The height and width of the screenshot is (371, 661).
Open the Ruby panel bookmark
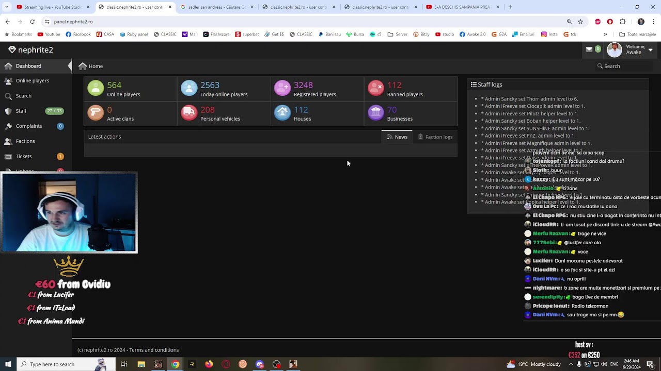click(x=134, y=35)
